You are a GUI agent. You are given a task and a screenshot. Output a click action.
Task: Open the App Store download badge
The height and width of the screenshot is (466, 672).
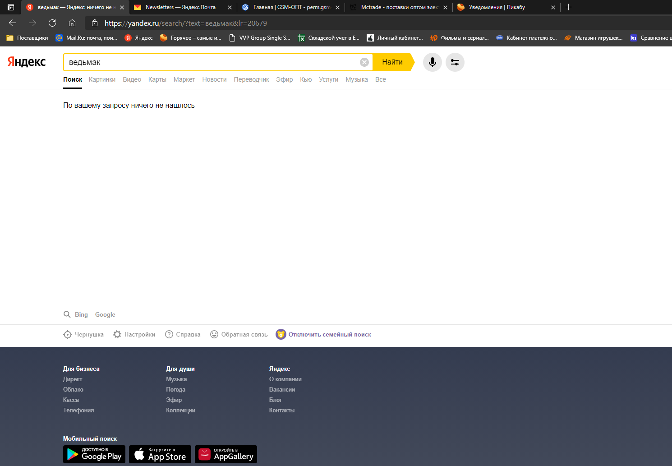click(x=160, y=454)
